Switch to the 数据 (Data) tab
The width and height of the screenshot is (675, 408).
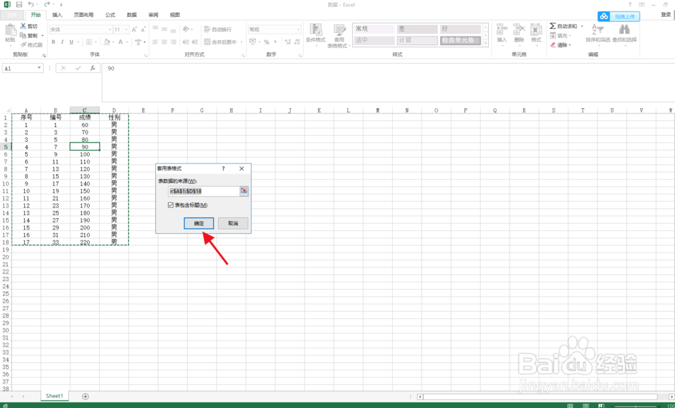[132, 15]
